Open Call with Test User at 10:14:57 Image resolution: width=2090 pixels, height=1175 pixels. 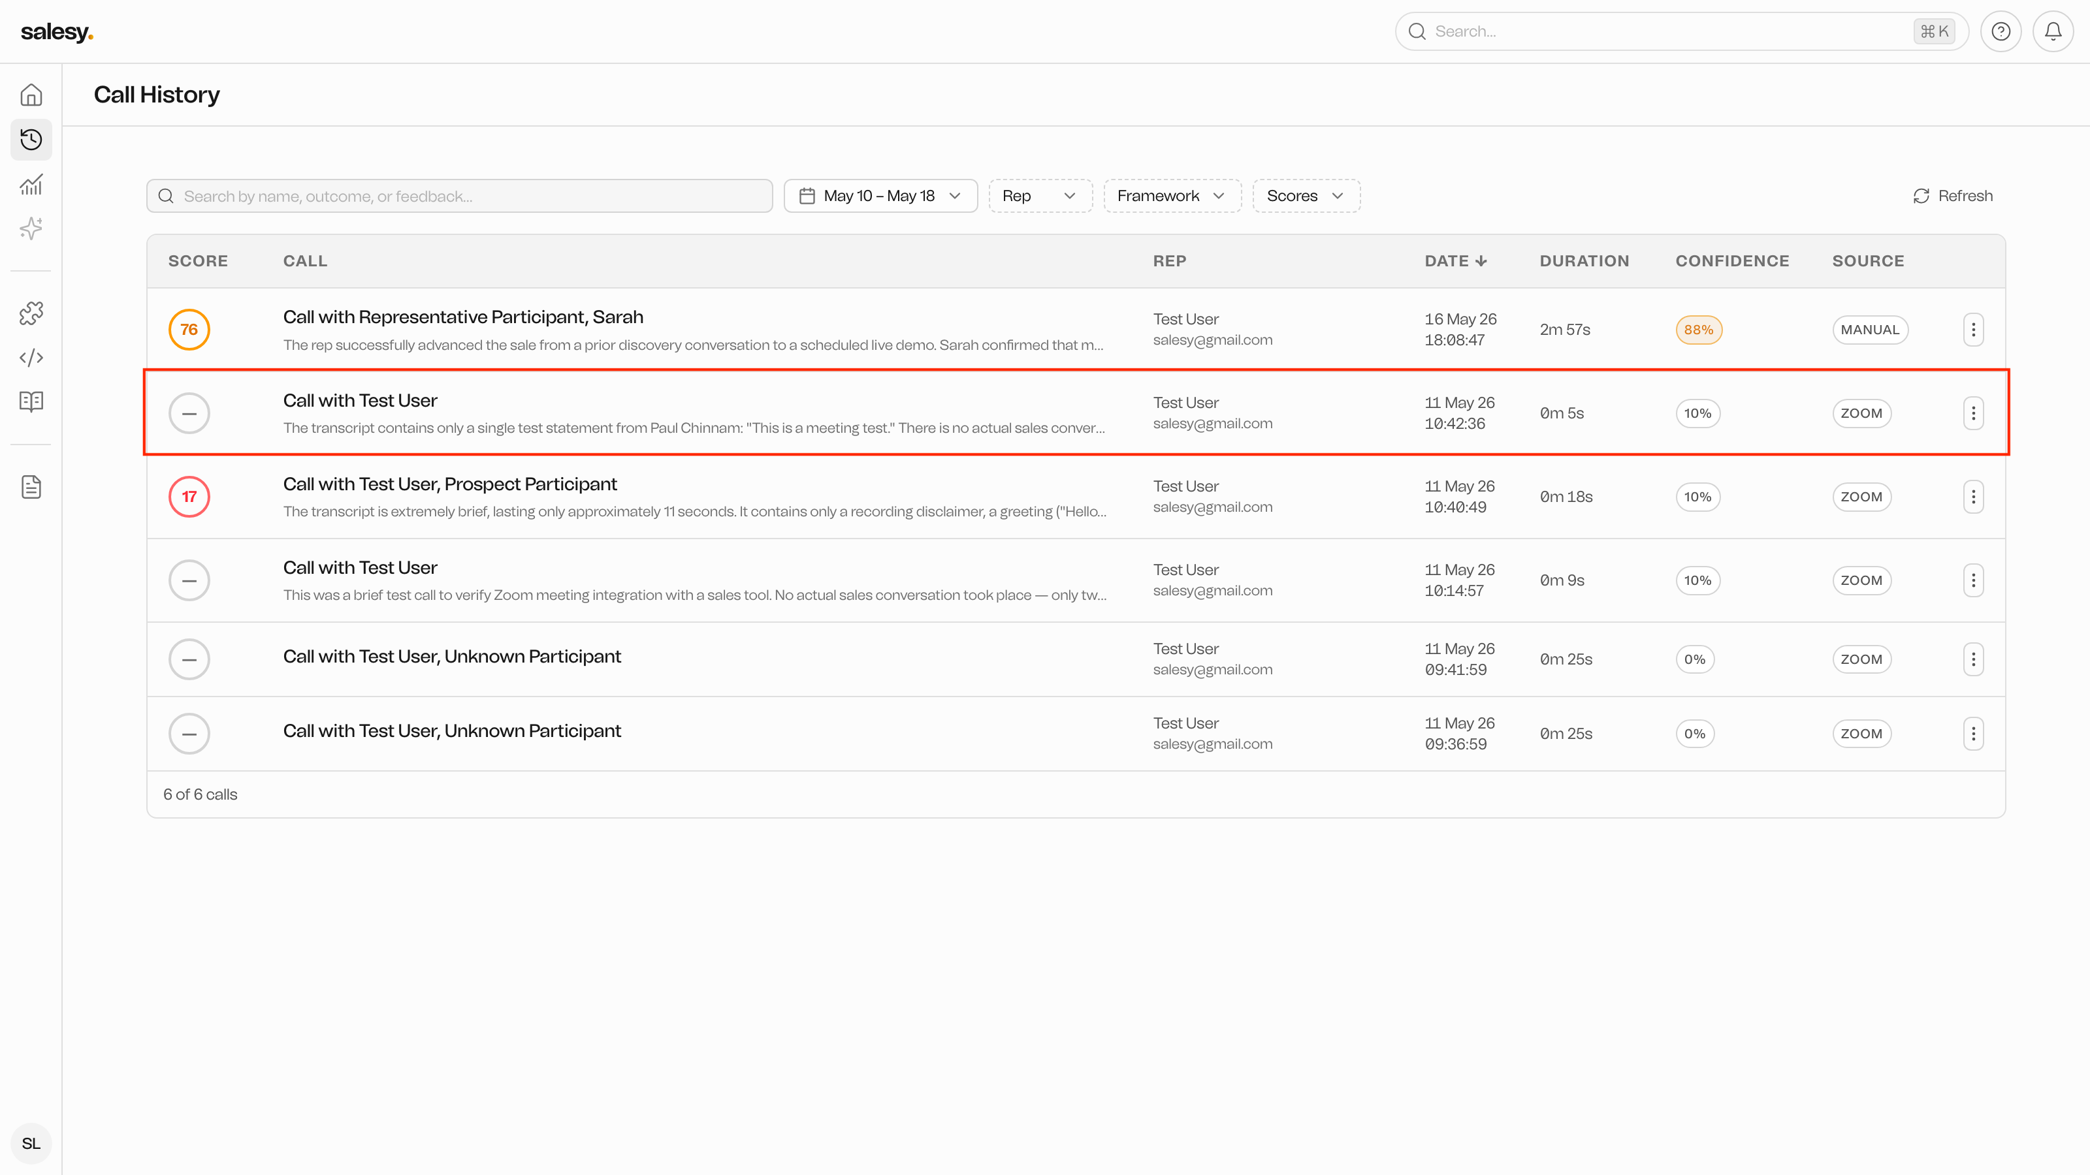(359, 568)
